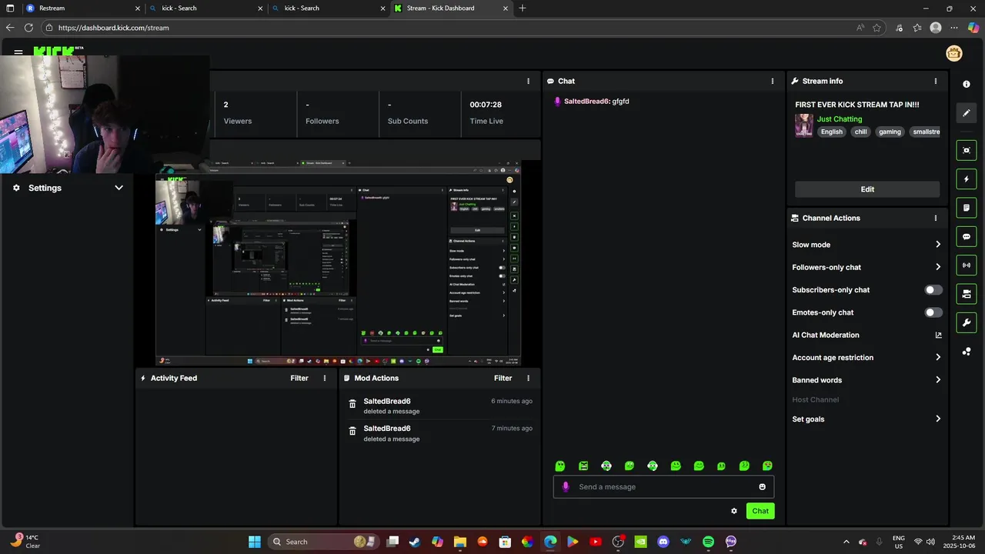Click the stream preview thumbnail
This screenshot has width=985, height=554.
pos(338,264)
